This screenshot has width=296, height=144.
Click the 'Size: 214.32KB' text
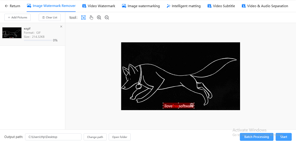pos(34,37)
